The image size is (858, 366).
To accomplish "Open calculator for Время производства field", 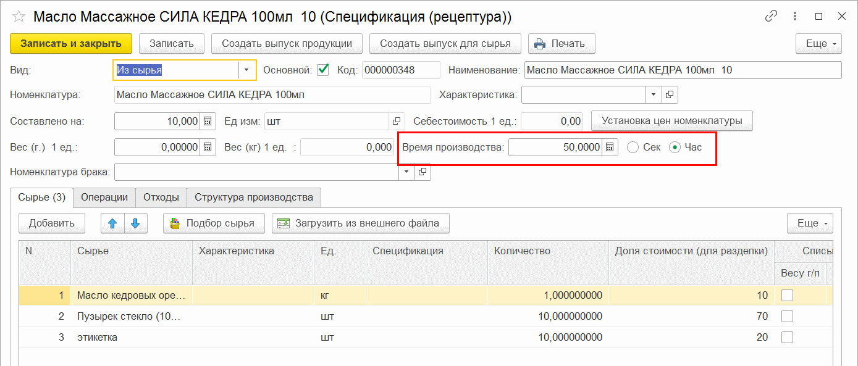I will (610, 148).
